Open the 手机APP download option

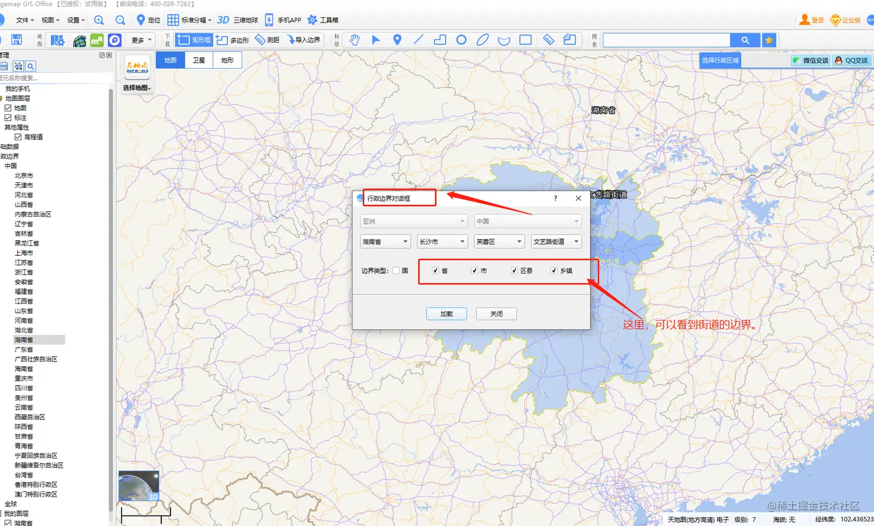[283, 20]
